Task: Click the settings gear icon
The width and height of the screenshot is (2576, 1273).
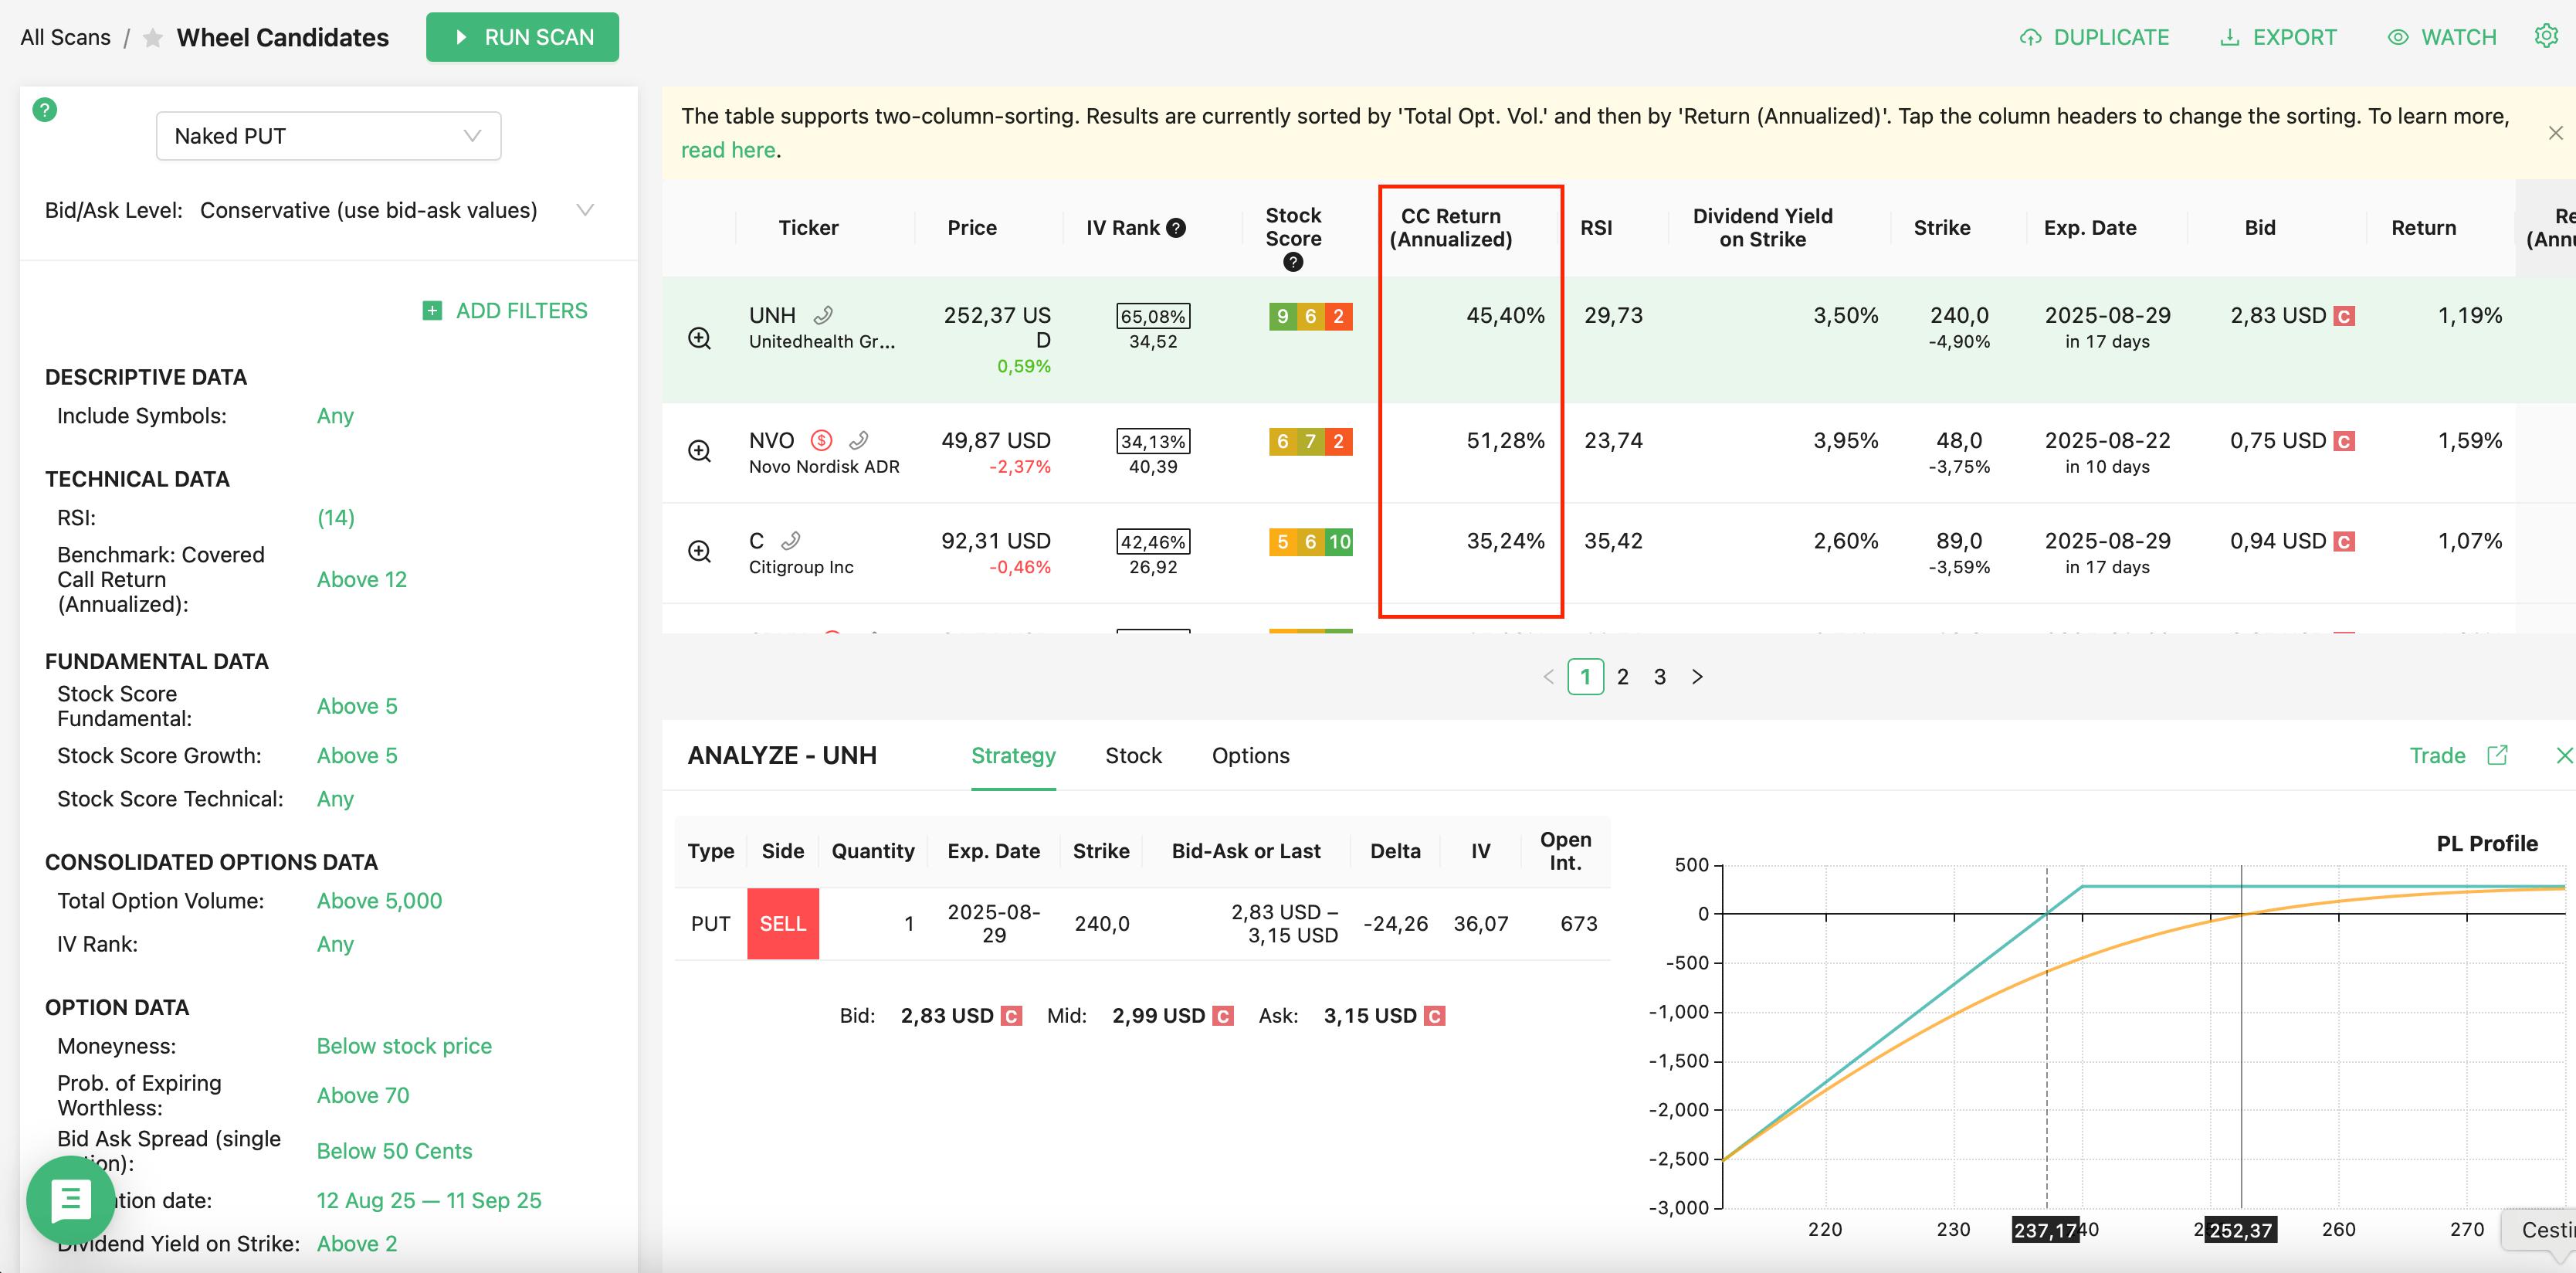Action: coord(2545,37)
